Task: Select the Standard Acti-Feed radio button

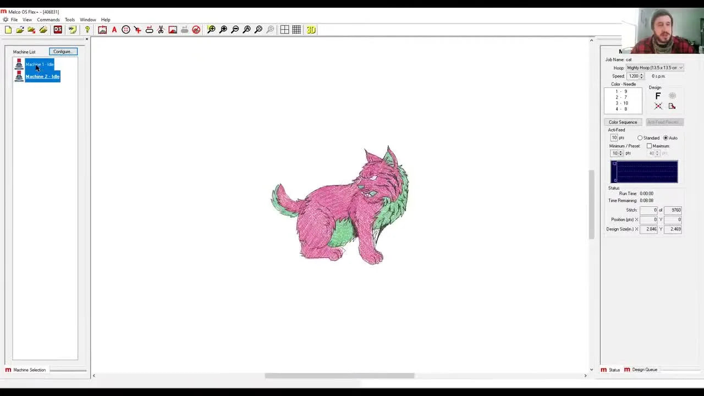Action: 640,138
